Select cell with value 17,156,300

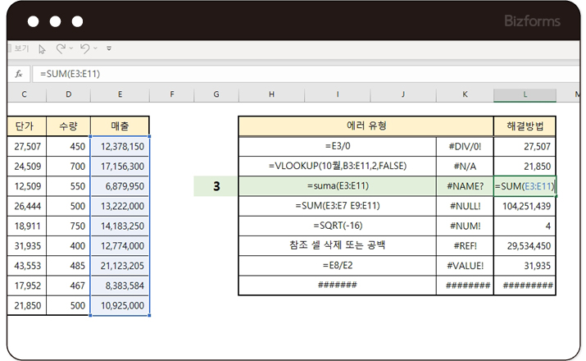coord(120,166)
